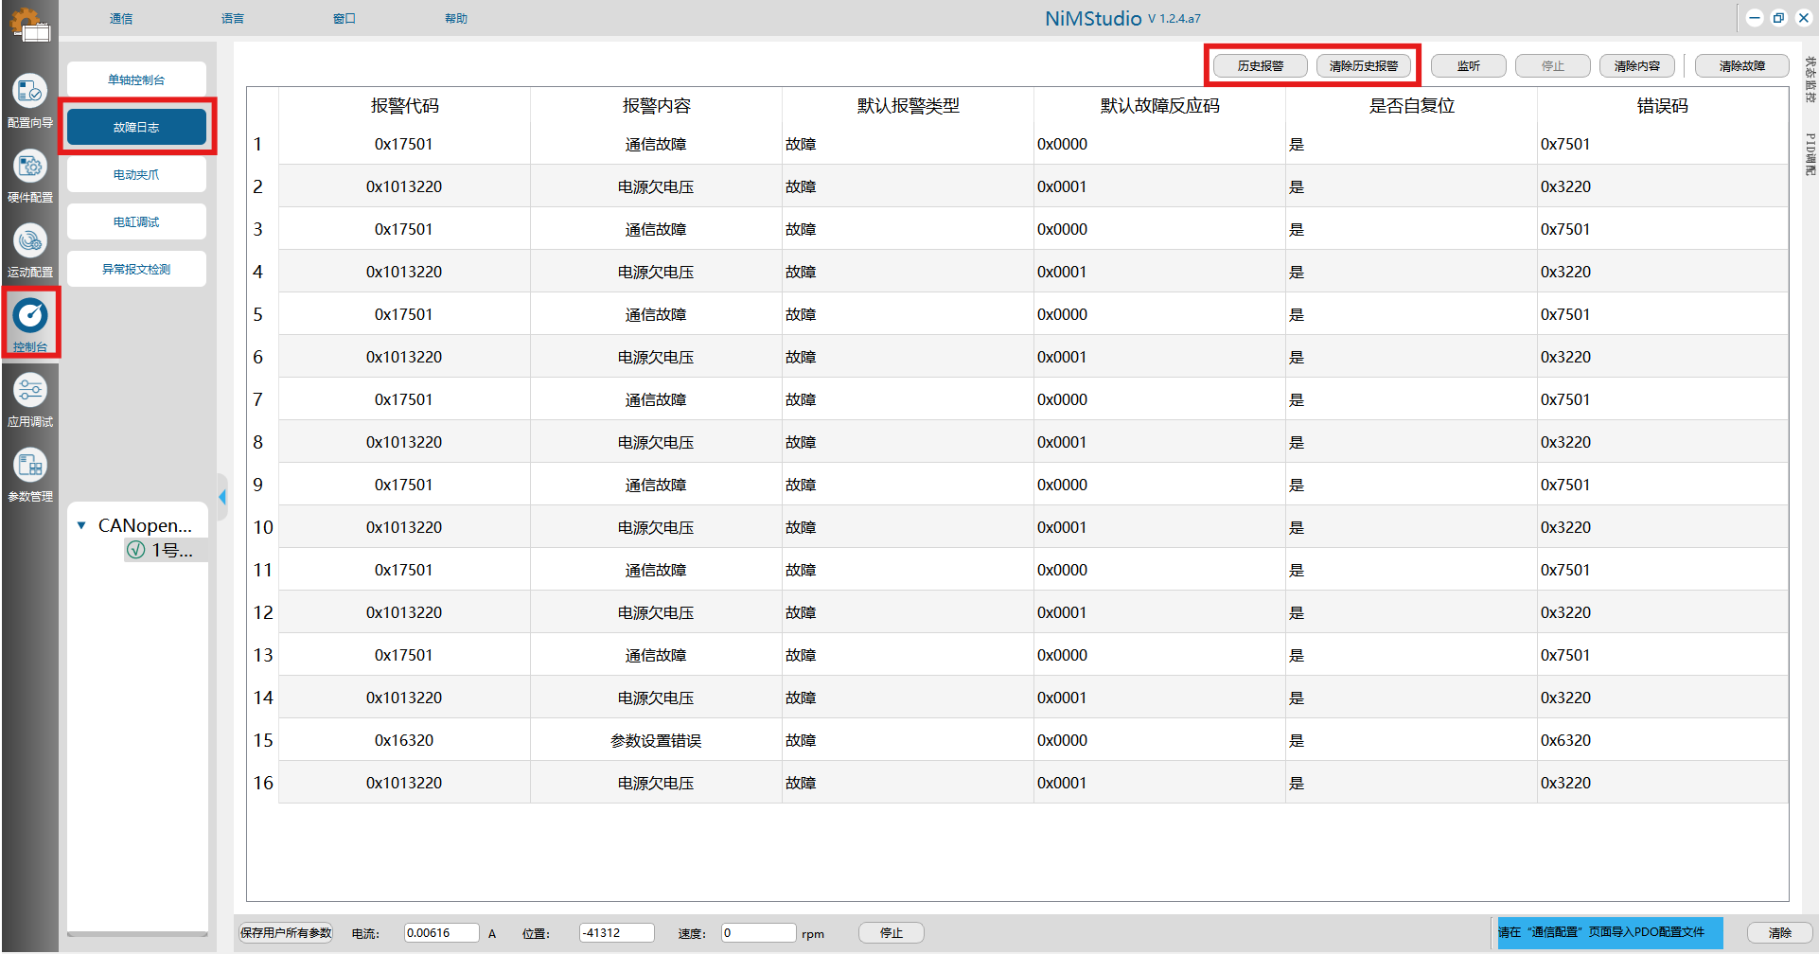
Task: Click the 报警内容 column header
Action: (x=656, y=106)
